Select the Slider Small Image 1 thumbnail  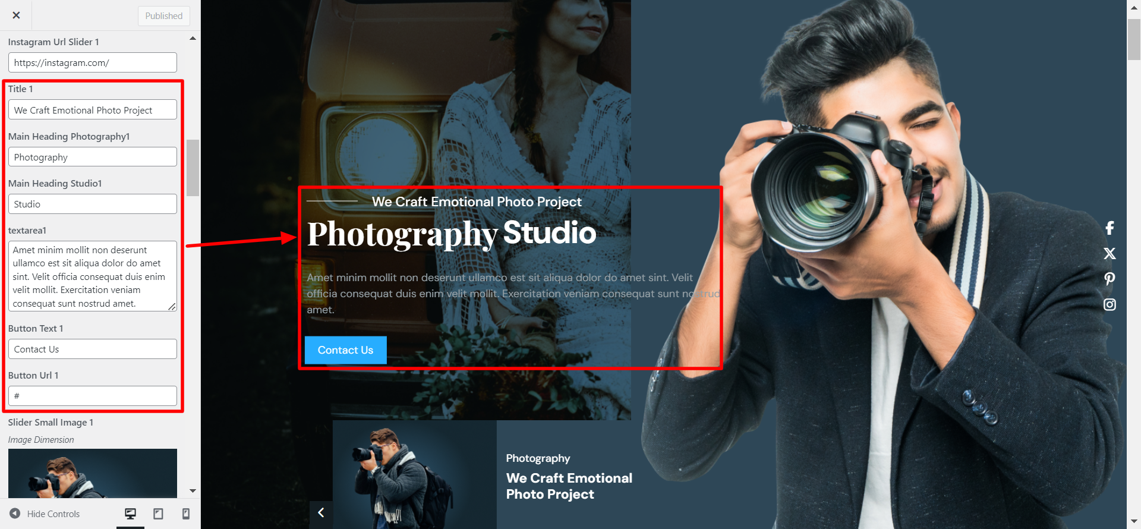coord(93,473)
